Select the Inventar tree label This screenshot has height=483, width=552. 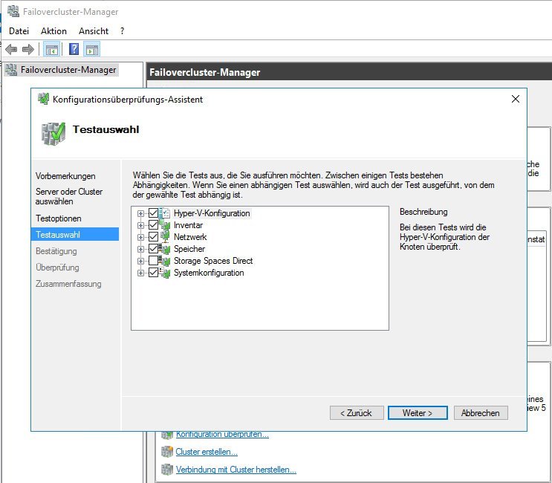[189, 225]
